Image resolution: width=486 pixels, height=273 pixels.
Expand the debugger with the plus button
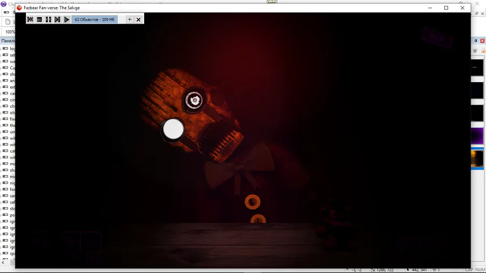click(130, 19)
